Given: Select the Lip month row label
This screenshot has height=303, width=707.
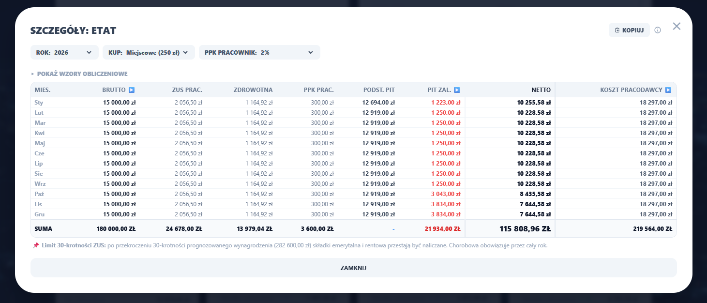Looking at the screenshot, I should [x=39, y=164].
